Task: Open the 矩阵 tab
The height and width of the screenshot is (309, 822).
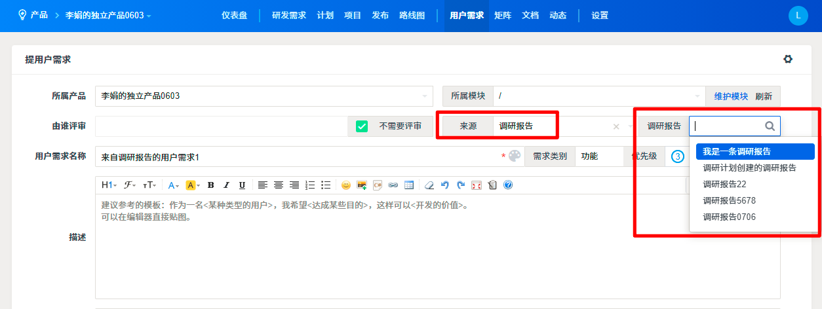Action: [x=503, y=15]
